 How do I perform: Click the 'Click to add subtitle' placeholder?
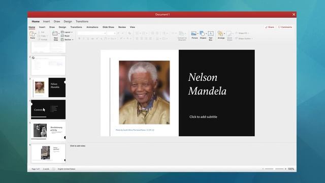[203, 117]
